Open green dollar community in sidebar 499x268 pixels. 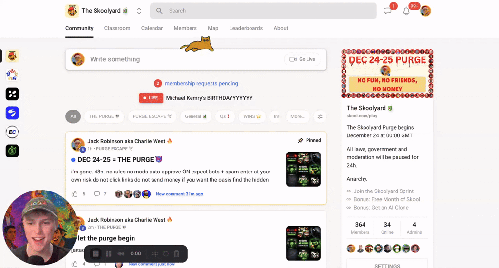[12, 151]
